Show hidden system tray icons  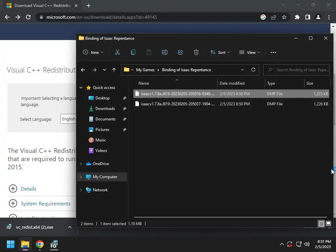[x=282, y=244]
